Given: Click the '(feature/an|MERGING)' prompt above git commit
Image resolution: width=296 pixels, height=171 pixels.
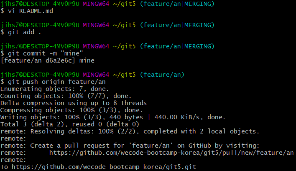Looking at the screenshot, I should 177,46.
